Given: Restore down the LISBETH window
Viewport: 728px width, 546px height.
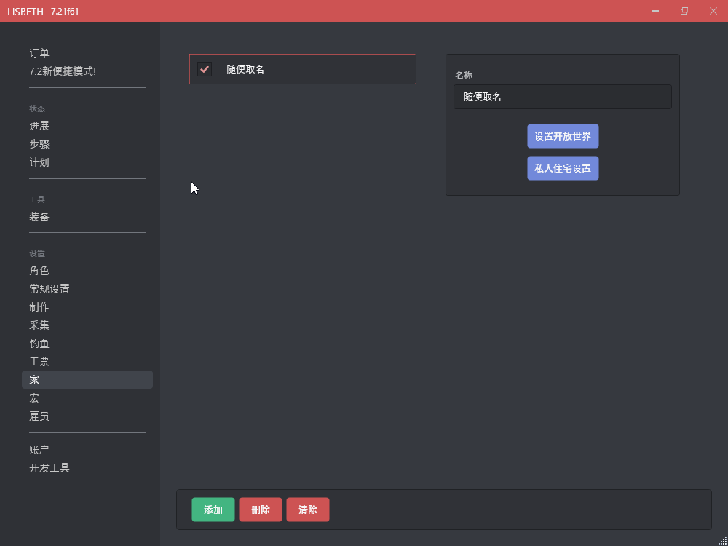Looking at the screenshot, I should (684, 11).
